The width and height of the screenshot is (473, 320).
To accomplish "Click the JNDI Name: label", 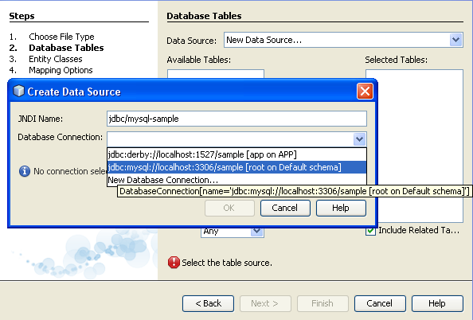I will coord(41,119).
